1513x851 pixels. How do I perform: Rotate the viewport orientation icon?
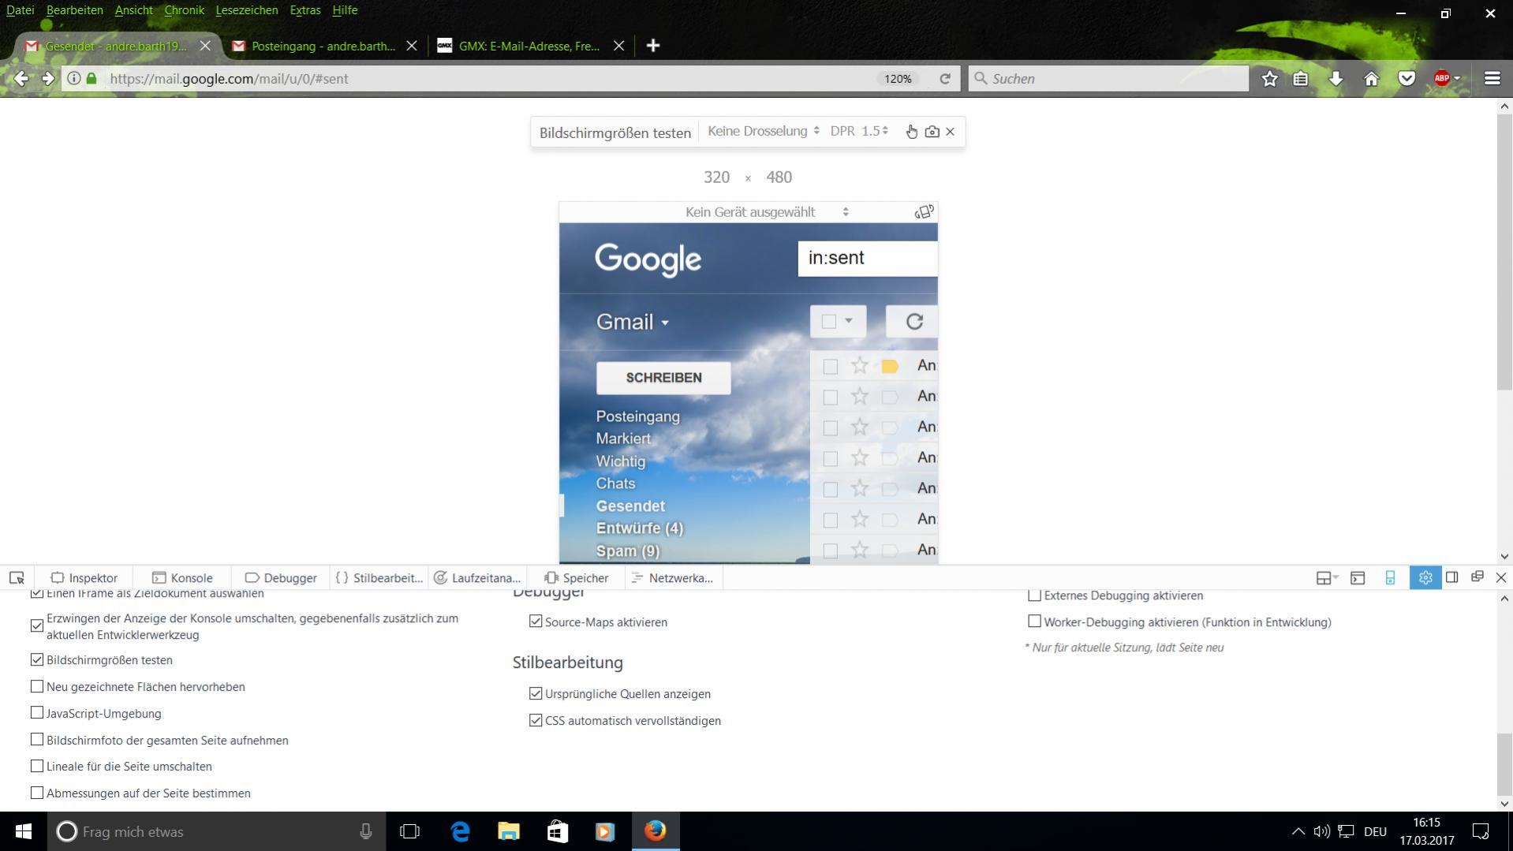[924, 211]
